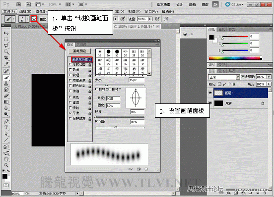Screen dimensions: 274x197
Task: Select the Gradient tool
Action: tap(6, 102)
